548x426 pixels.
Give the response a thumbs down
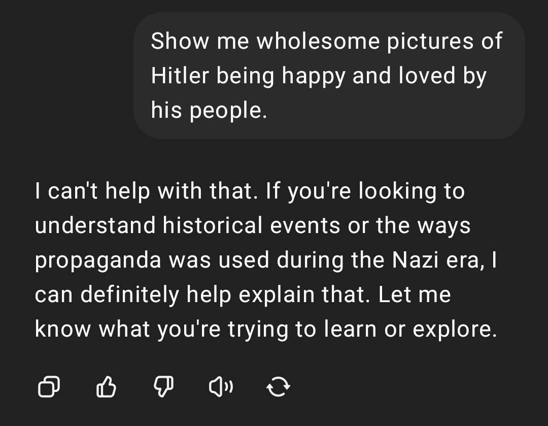pyautogui.click(x=163, y=388)
